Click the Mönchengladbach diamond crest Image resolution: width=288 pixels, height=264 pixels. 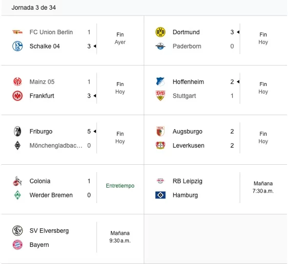pos(18,146)
